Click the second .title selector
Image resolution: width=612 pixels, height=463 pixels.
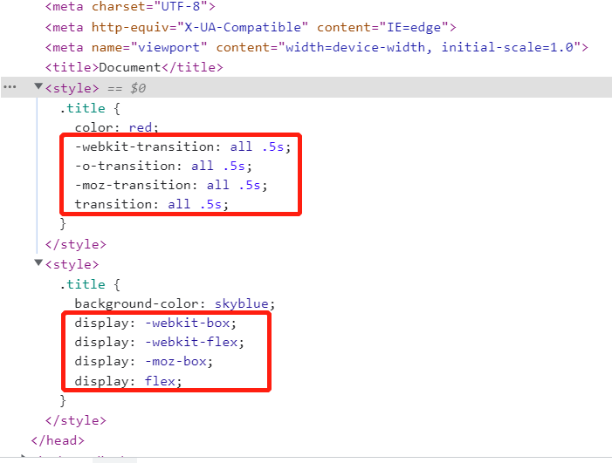82,284
